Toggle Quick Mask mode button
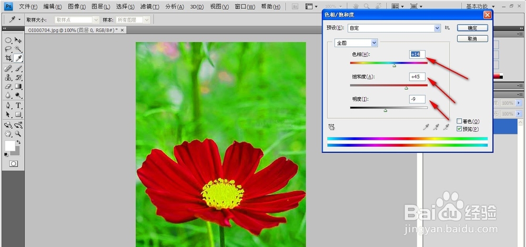526x247 pixels. pyautogui.click(x=14, y=163)
